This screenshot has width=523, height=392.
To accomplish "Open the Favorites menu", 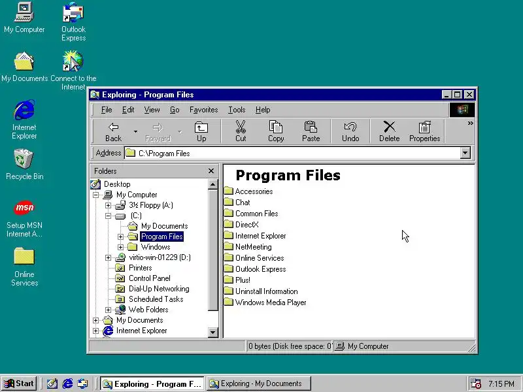I will (203, 110).
